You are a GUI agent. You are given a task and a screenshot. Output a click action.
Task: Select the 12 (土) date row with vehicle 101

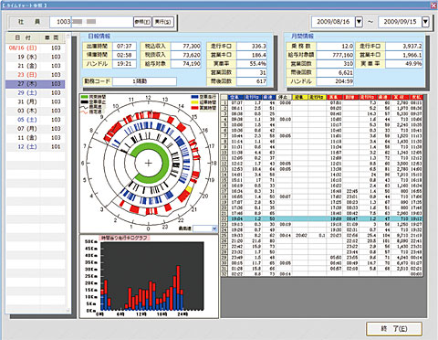[x=36, y=147]
